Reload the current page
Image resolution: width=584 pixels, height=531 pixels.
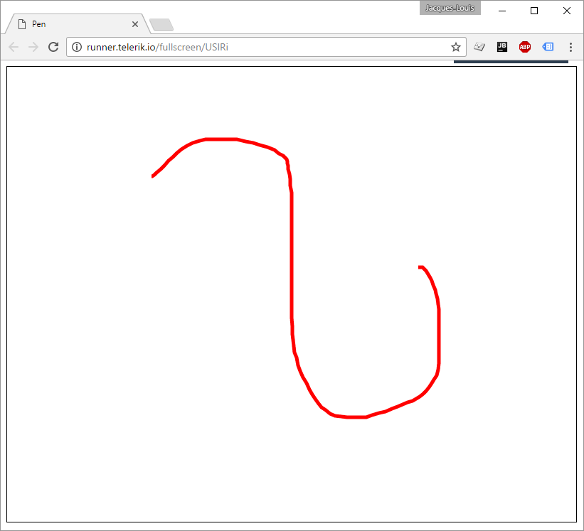click(53, 47)
